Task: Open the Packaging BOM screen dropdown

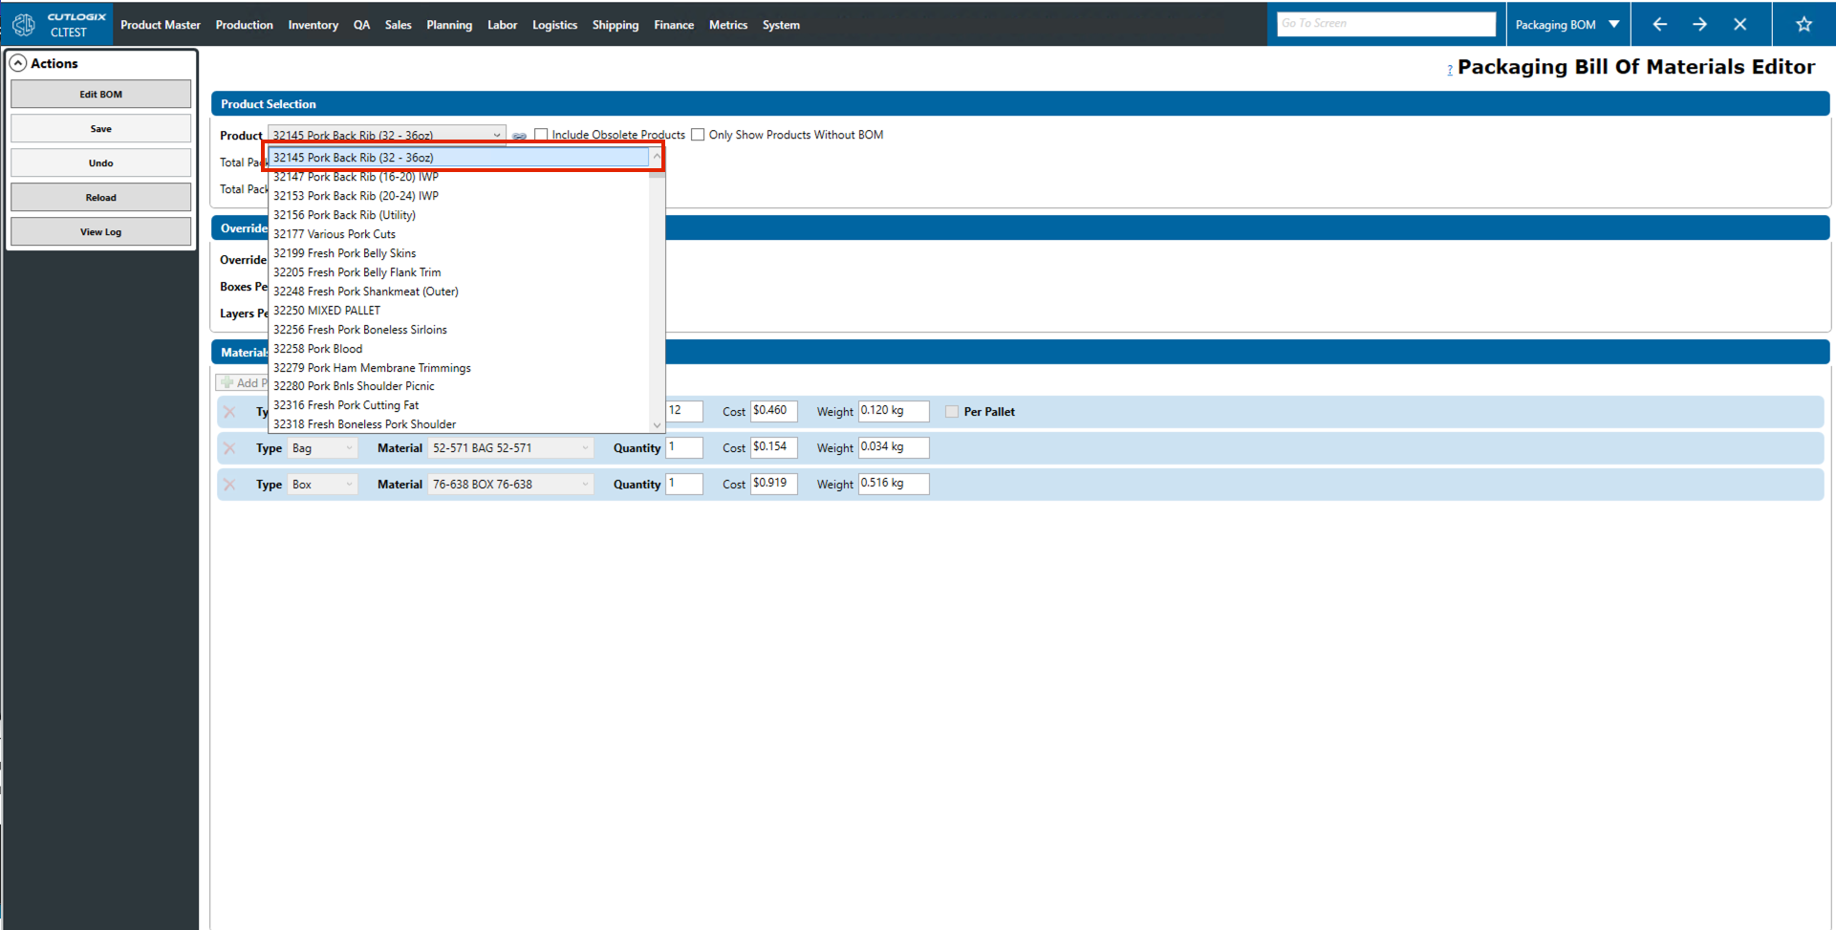Action: pos(1614,25)
